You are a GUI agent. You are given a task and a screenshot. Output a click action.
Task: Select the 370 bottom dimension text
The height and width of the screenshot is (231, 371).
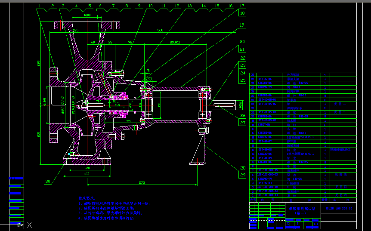tap(142, 183)
